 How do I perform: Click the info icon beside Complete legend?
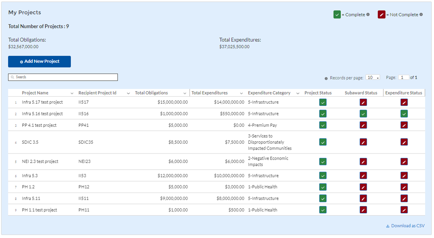click(368, 14)
